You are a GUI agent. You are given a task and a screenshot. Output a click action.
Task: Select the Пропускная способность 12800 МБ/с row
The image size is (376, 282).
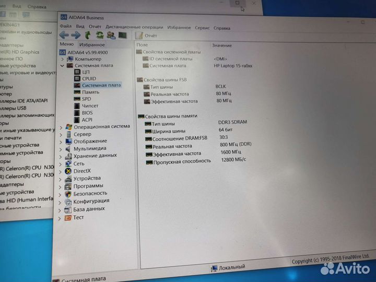click(196, 161)
